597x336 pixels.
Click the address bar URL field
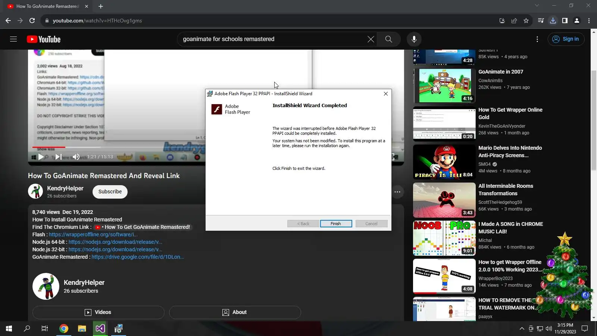[269, 21]
